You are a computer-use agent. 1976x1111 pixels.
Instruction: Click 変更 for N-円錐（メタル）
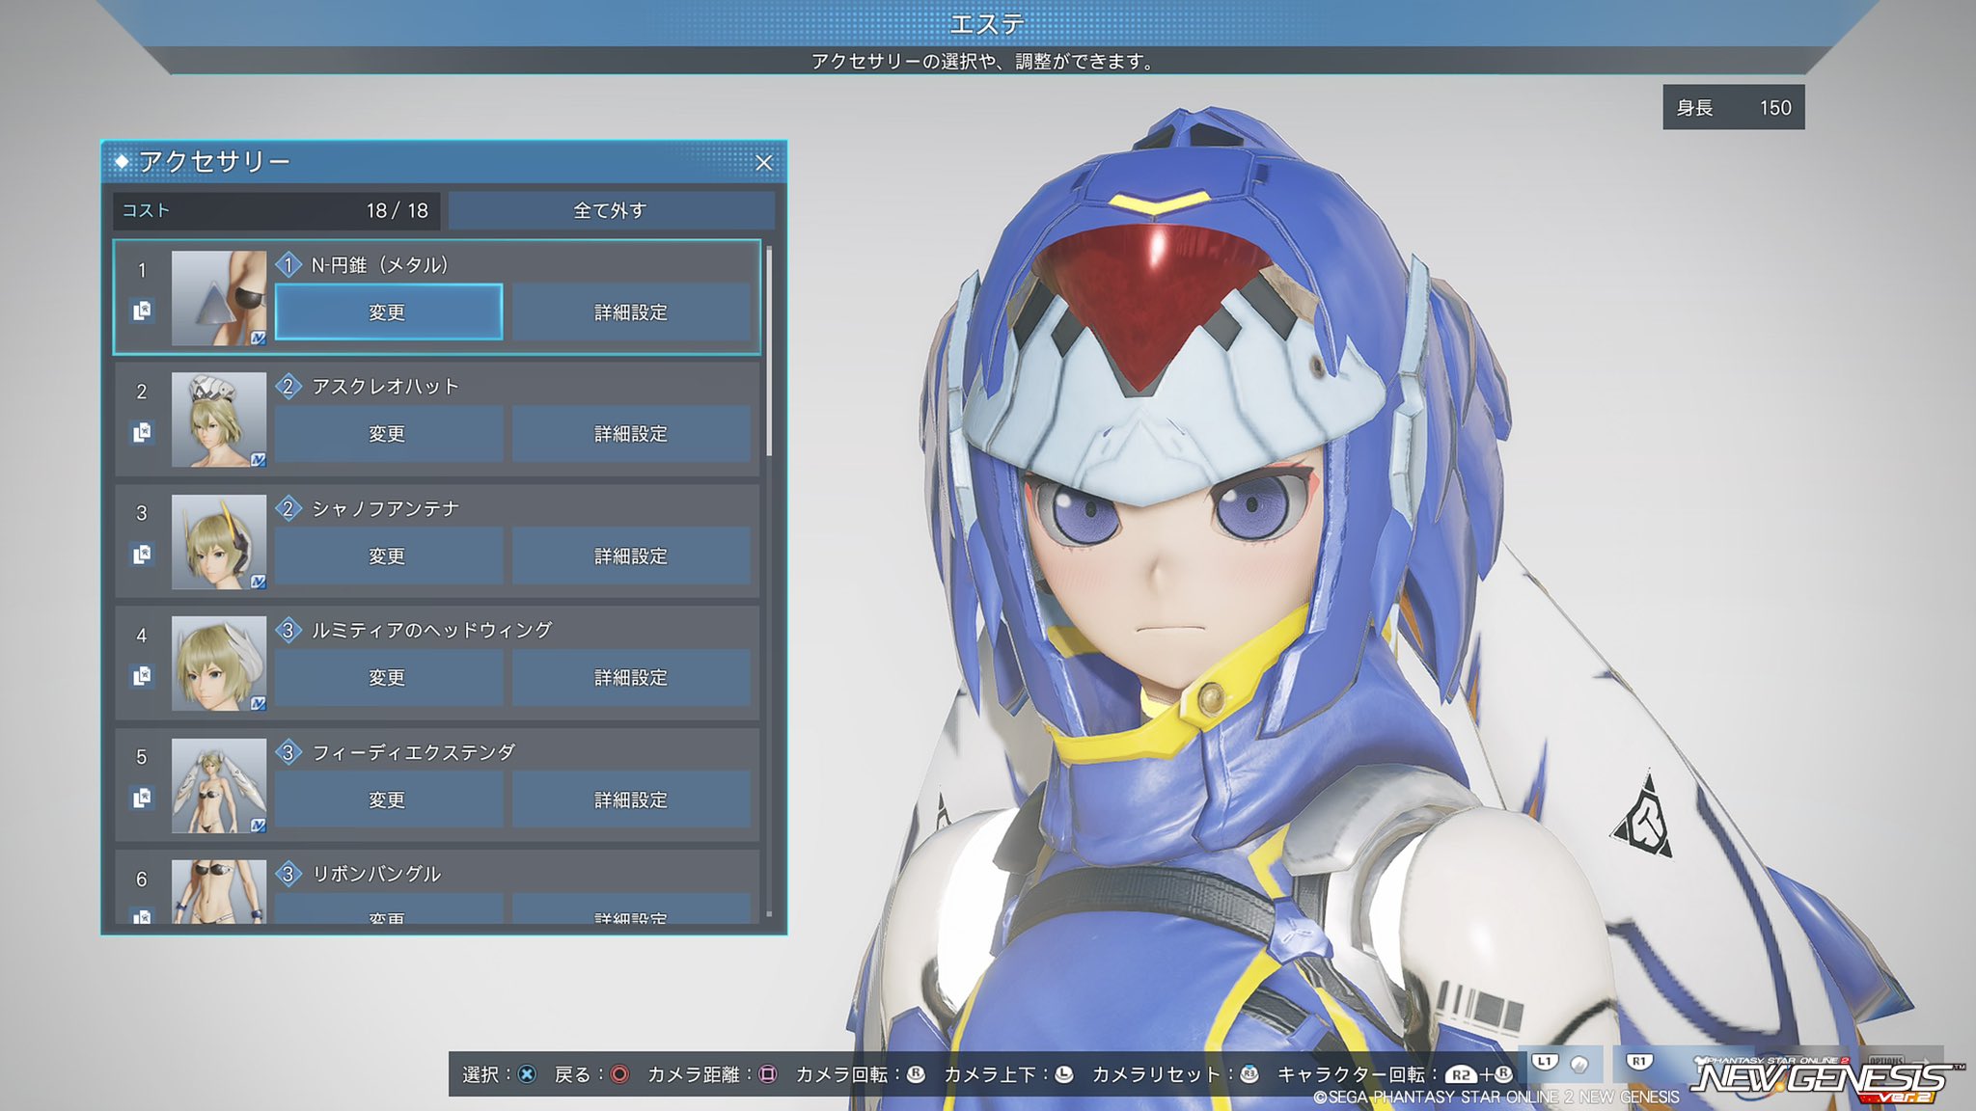[x=388, y=312]
